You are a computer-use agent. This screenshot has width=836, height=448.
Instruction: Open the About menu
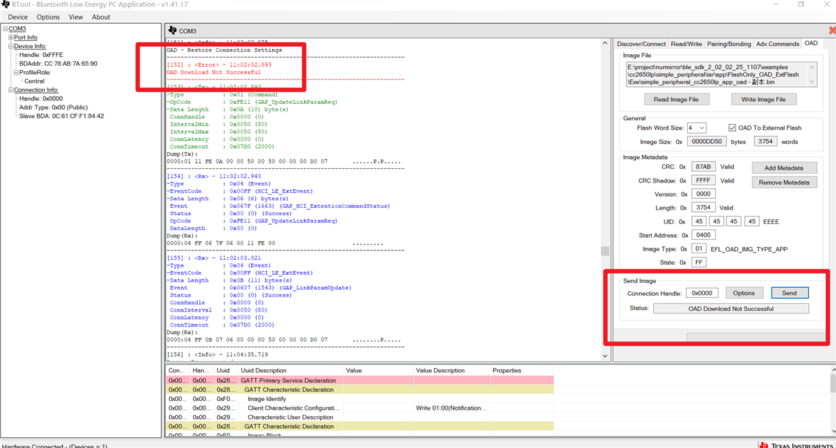[x=101, y=17]
